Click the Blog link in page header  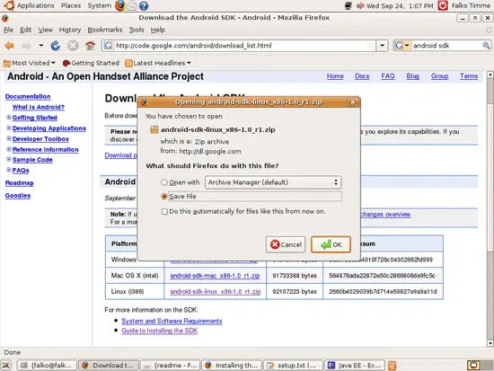tap(413, 76)
